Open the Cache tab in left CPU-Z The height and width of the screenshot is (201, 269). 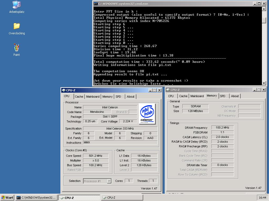pos(79,97)
